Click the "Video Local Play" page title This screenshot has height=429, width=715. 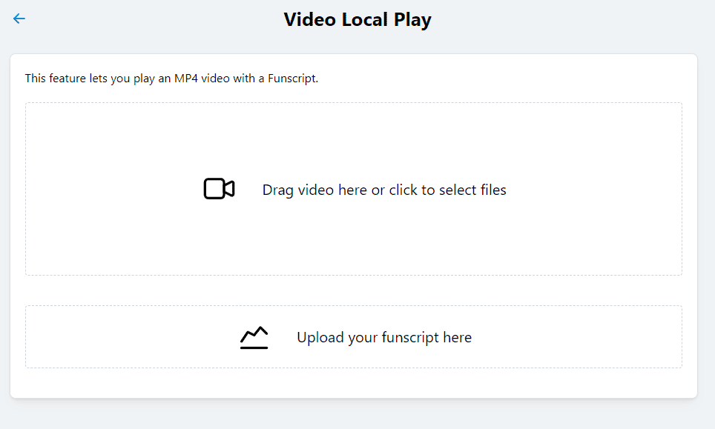pyautogui.click(x=357, y=19)
